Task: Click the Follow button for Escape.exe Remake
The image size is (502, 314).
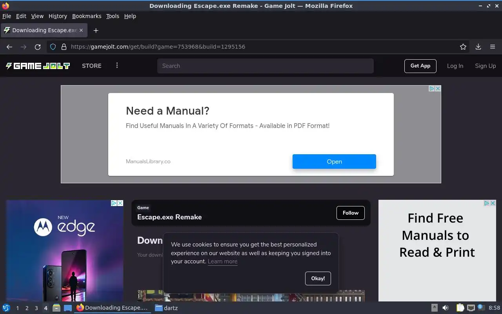Action: click(x=351, y=213)
